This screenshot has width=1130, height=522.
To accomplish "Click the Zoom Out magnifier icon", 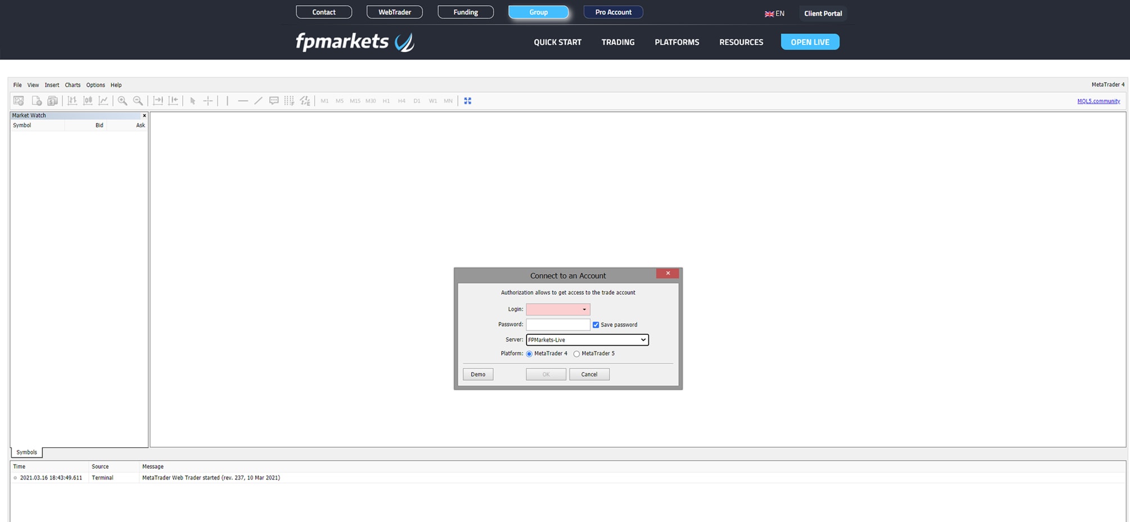I will (x=138, y=101).
